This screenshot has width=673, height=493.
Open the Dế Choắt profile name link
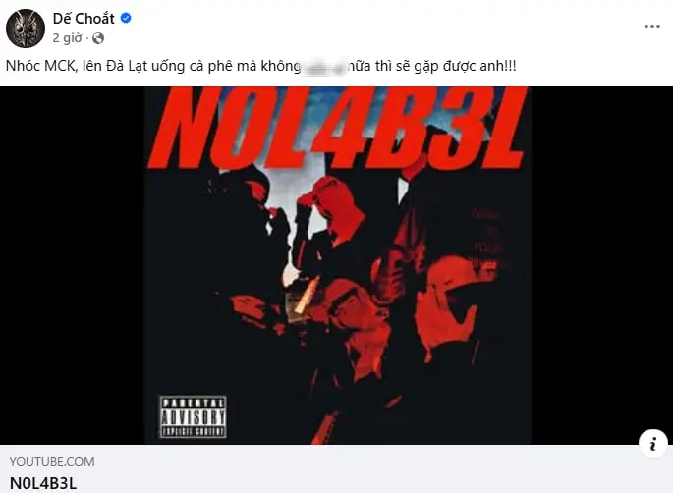tap(84, 19)
